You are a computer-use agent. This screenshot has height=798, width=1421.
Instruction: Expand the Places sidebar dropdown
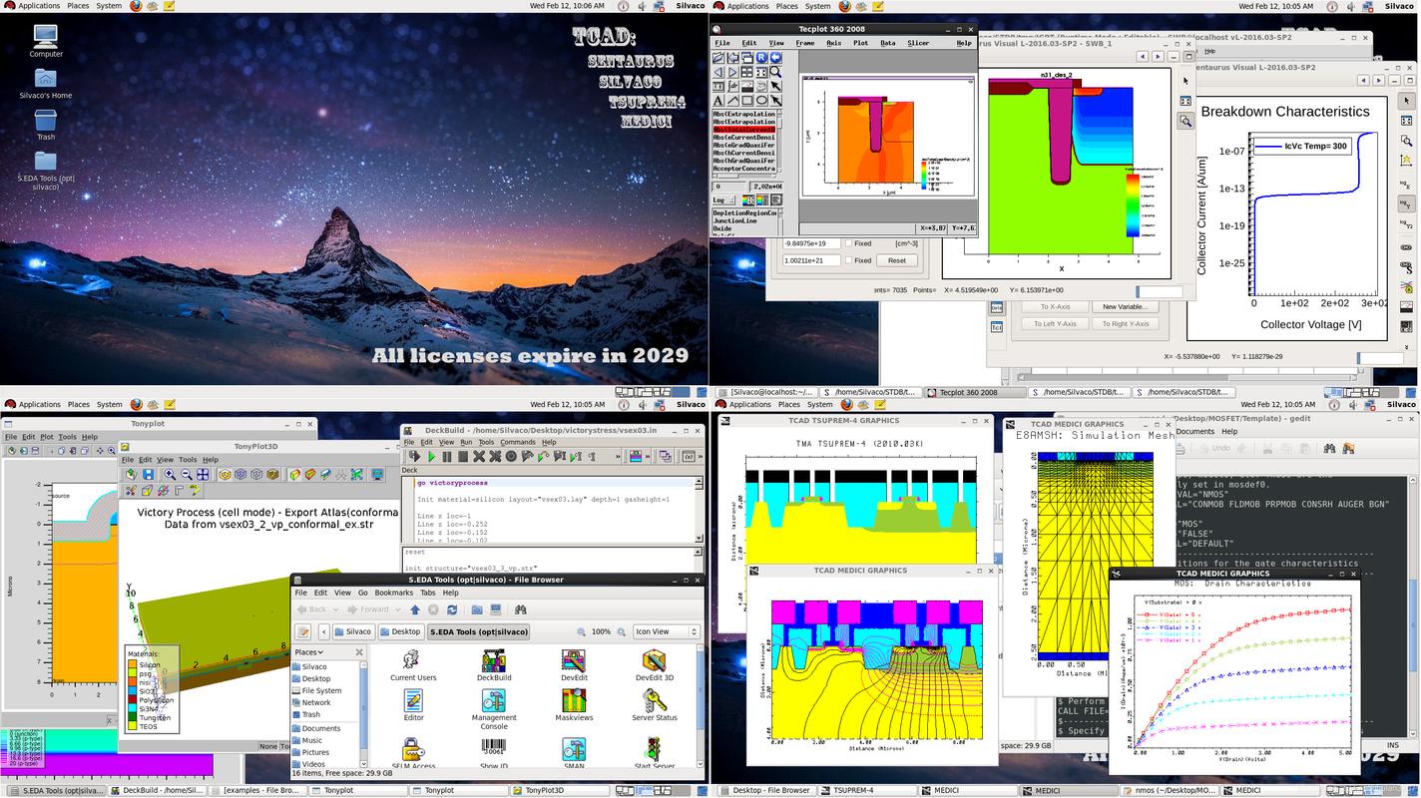pos(320,652)
